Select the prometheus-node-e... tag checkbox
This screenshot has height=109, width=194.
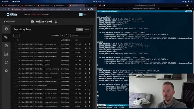pyautogui.click(x=15, y=48)
